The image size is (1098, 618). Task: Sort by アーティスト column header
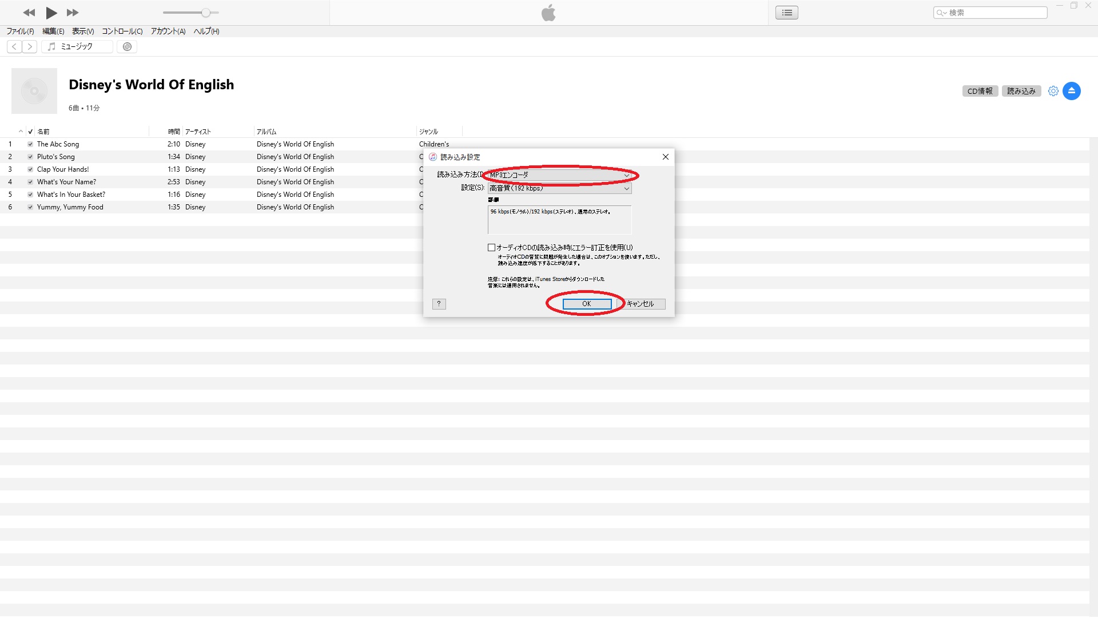[218, 132]
